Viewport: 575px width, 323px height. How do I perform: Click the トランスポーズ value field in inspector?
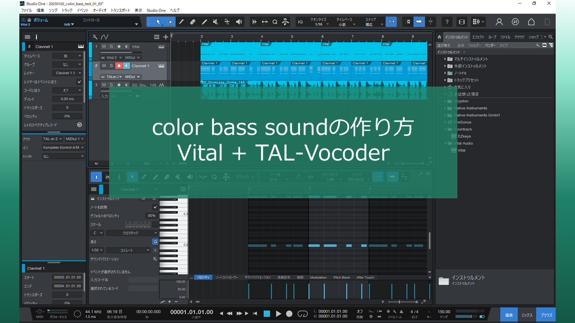click(x=67, y=108)
